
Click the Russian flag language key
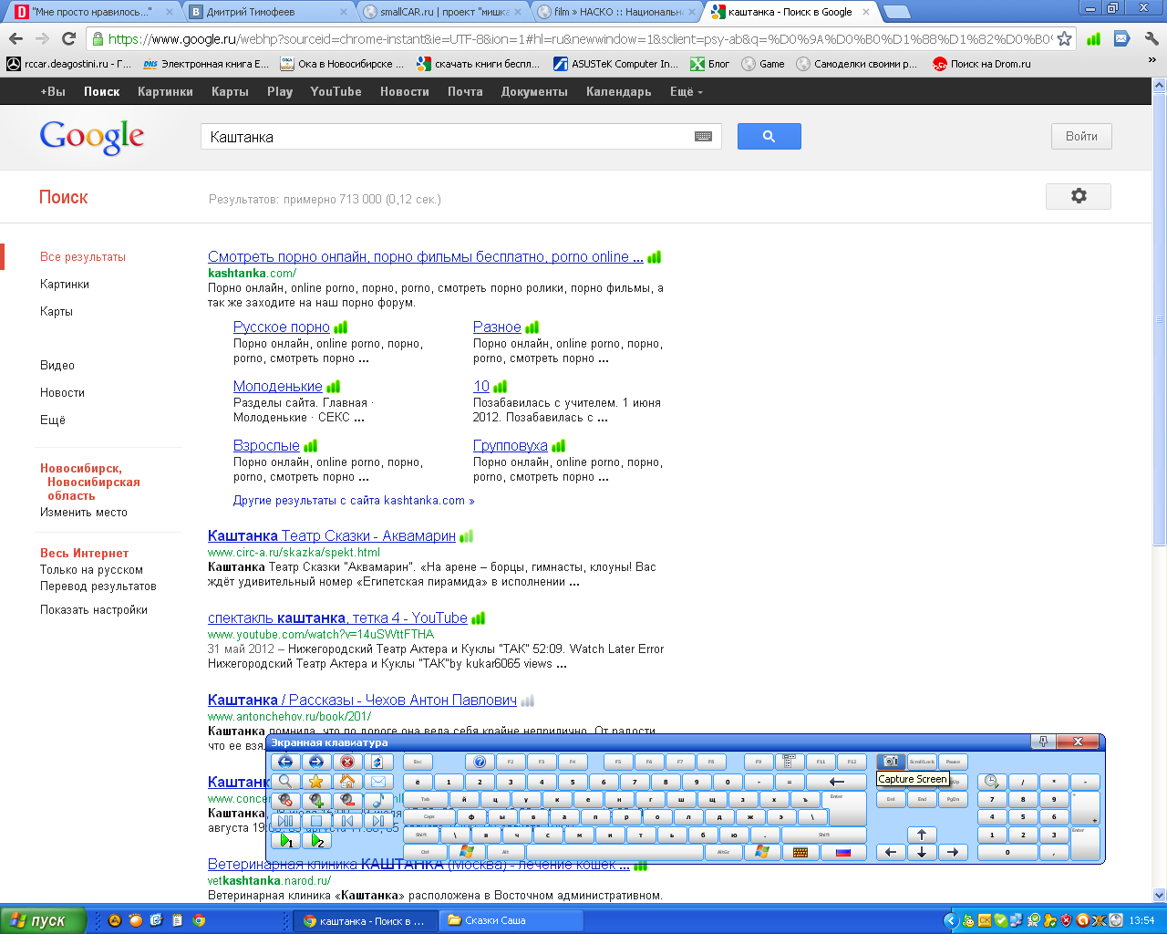[x=843, y=852]
